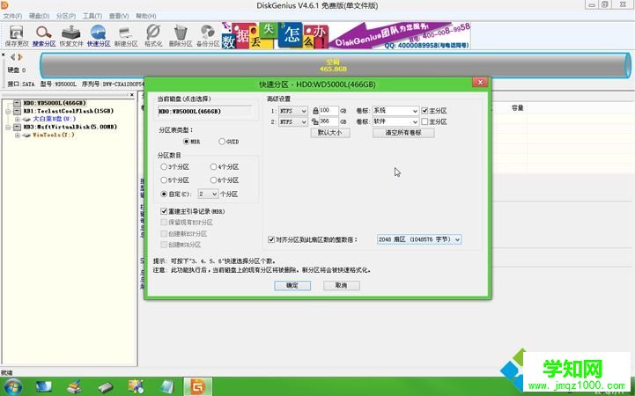Image resolution: width=635 pixels, height=396 pixels.
Task: Choose the 6个分区 option
Action: coord(213,180)
